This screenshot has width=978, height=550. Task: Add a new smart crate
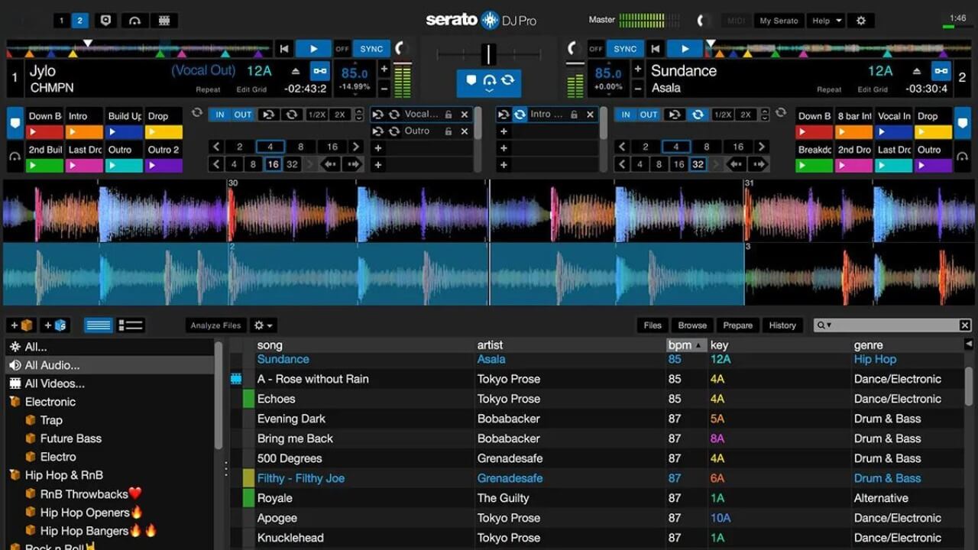(54, 325)
